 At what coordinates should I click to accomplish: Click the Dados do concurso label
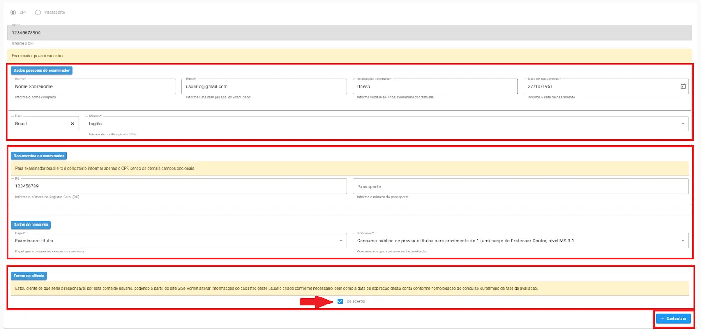click(x=31, y=225)
